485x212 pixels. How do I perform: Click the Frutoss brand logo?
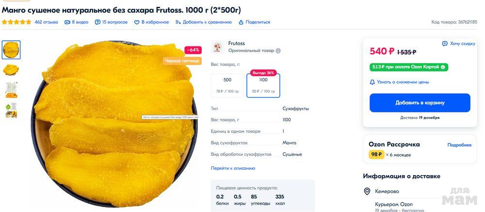pyautogui.click(x=217, y=47)
